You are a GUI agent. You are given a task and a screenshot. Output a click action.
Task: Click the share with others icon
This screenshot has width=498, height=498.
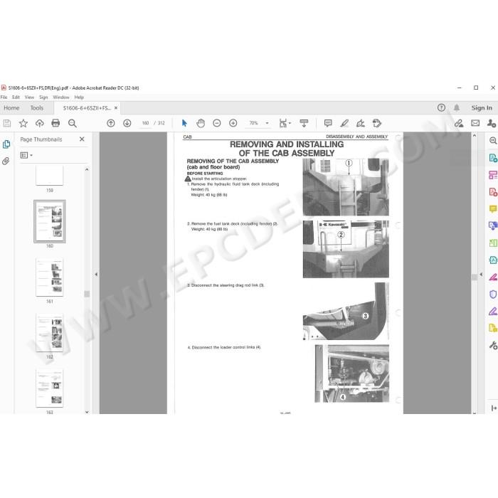point(492,123)
